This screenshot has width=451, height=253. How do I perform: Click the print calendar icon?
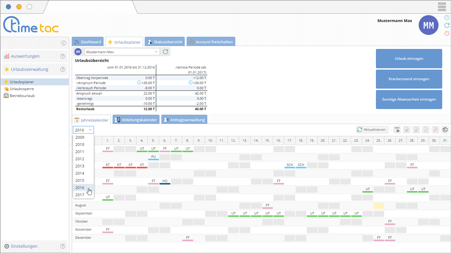[x=445, y=130]
